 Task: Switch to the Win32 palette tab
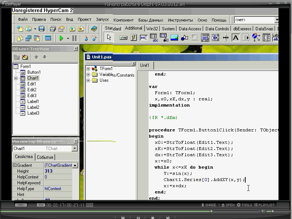point(152,29)
